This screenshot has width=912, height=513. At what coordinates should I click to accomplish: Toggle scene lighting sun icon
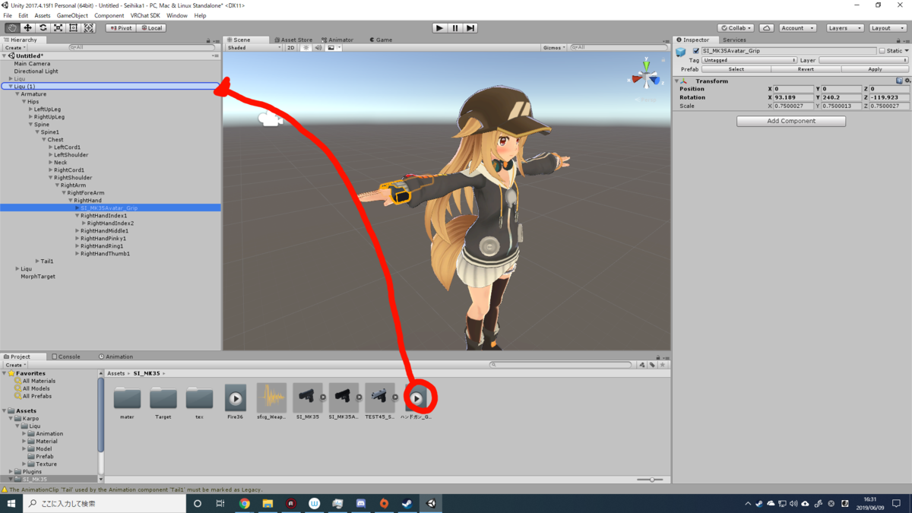(x=306, y=48)
